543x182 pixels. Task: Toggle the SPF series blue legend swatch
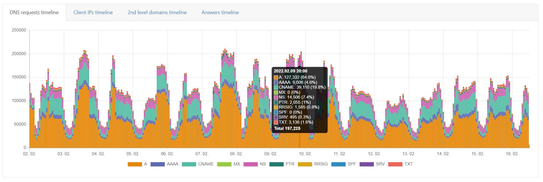click(x=338, y=164)
